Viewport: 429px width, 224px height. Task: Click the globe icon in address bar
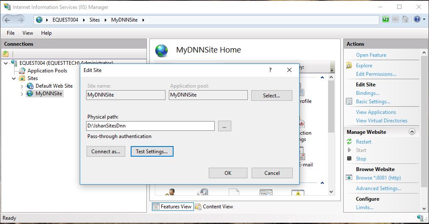tap(39, 19)
